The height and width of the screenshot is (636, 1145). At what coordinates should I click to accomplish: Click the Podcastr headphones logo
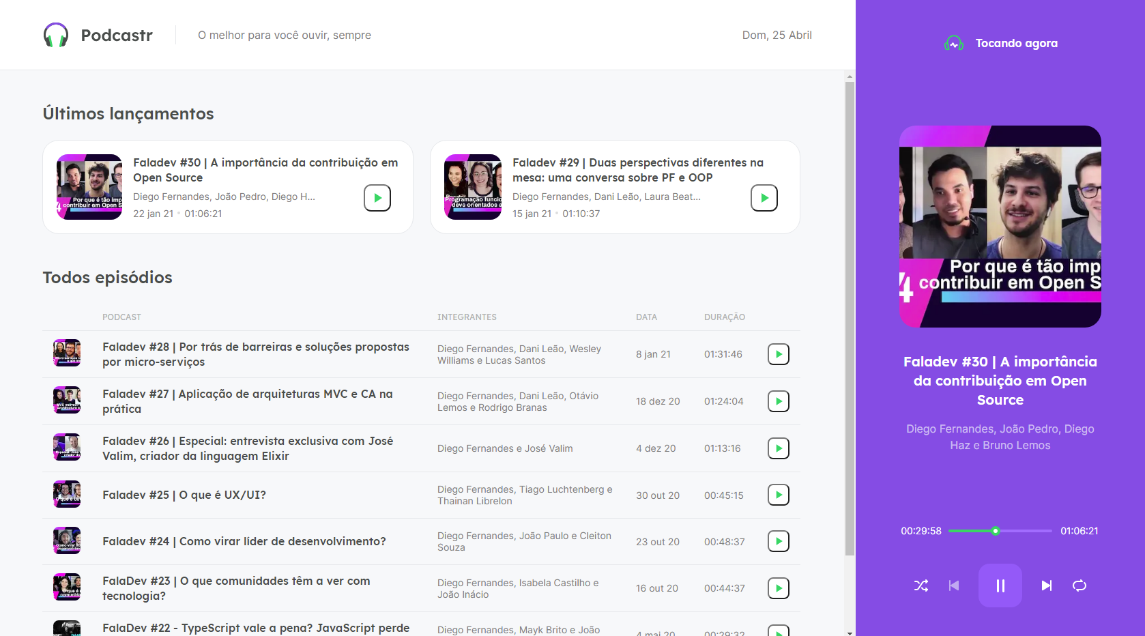(x=56, y=35)
